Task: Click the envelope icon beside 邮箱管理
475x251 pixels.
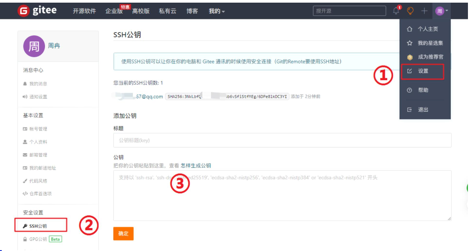Action: tap(25, 155)
